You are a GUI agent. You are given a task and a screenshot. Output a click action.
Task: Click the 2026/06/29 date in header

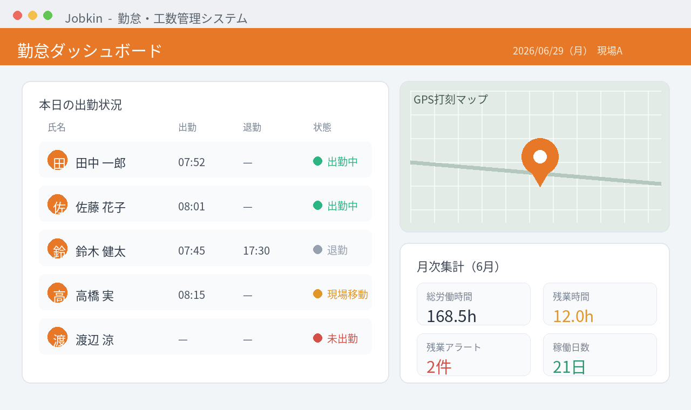point(538,51)
